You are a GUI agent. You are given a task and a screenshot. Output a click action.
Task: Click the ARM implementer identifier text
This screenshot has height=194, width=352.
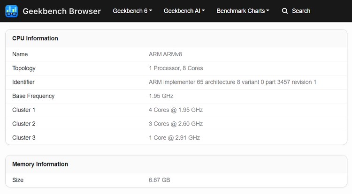coord(232,82)
